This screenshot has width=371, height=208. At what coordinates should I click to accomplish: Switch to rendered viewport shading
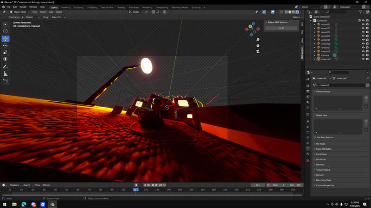[x=297, y=12]
